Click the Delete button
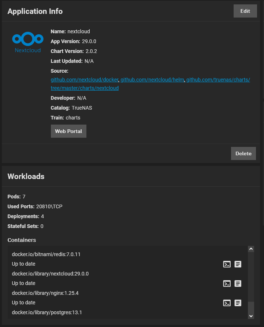Image resolution: width=264 pixels, height=327 pixels. coord(243,153)
